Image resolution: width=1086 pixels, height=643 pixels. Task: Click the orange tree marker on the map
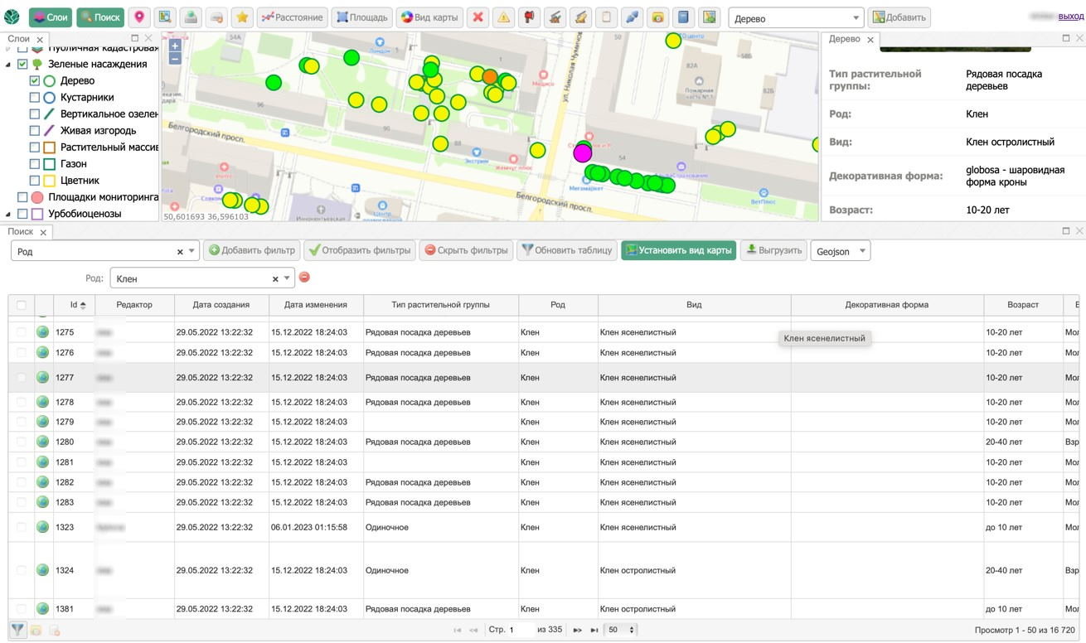tap(490, 77)
